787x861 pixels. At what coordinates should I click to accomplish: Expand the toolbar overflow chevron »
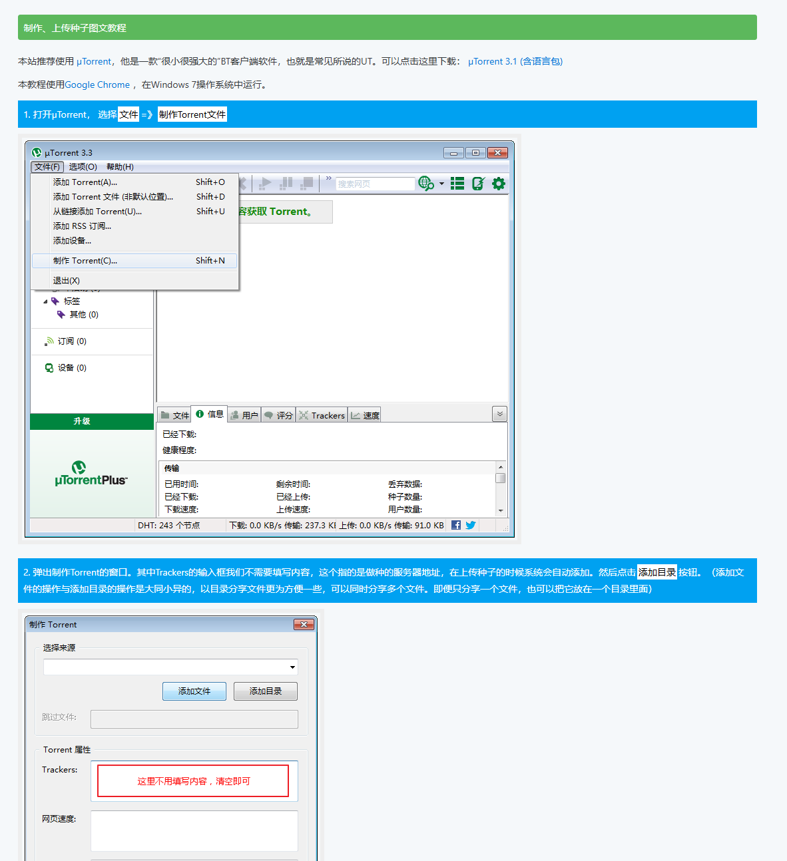tap(329, 178)
